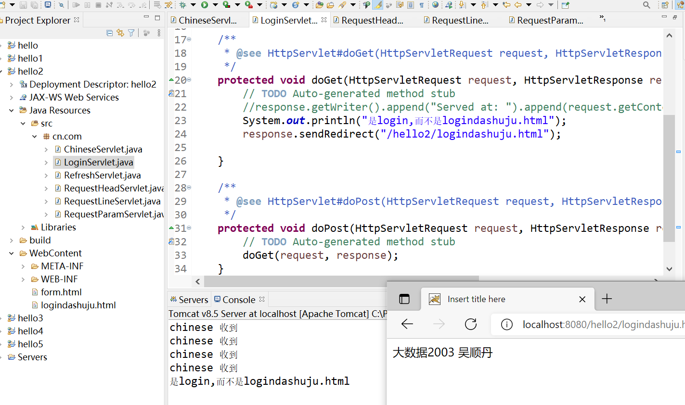
Task: Switch to RequestHead... editor tab
Action: pyautogui.click(x=368, y=20)
